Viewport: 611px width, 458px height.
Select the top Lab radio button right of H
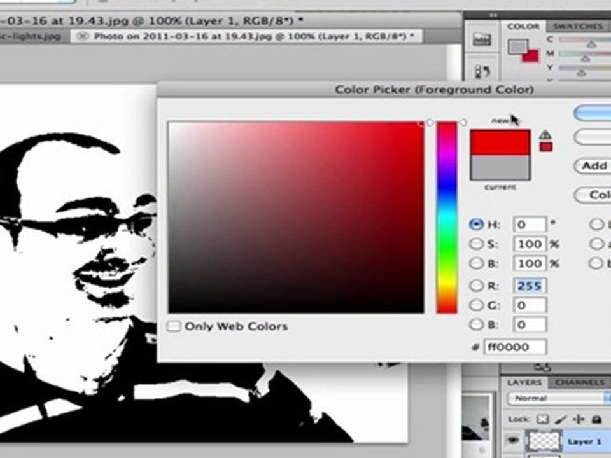click(x=596, y=225)
